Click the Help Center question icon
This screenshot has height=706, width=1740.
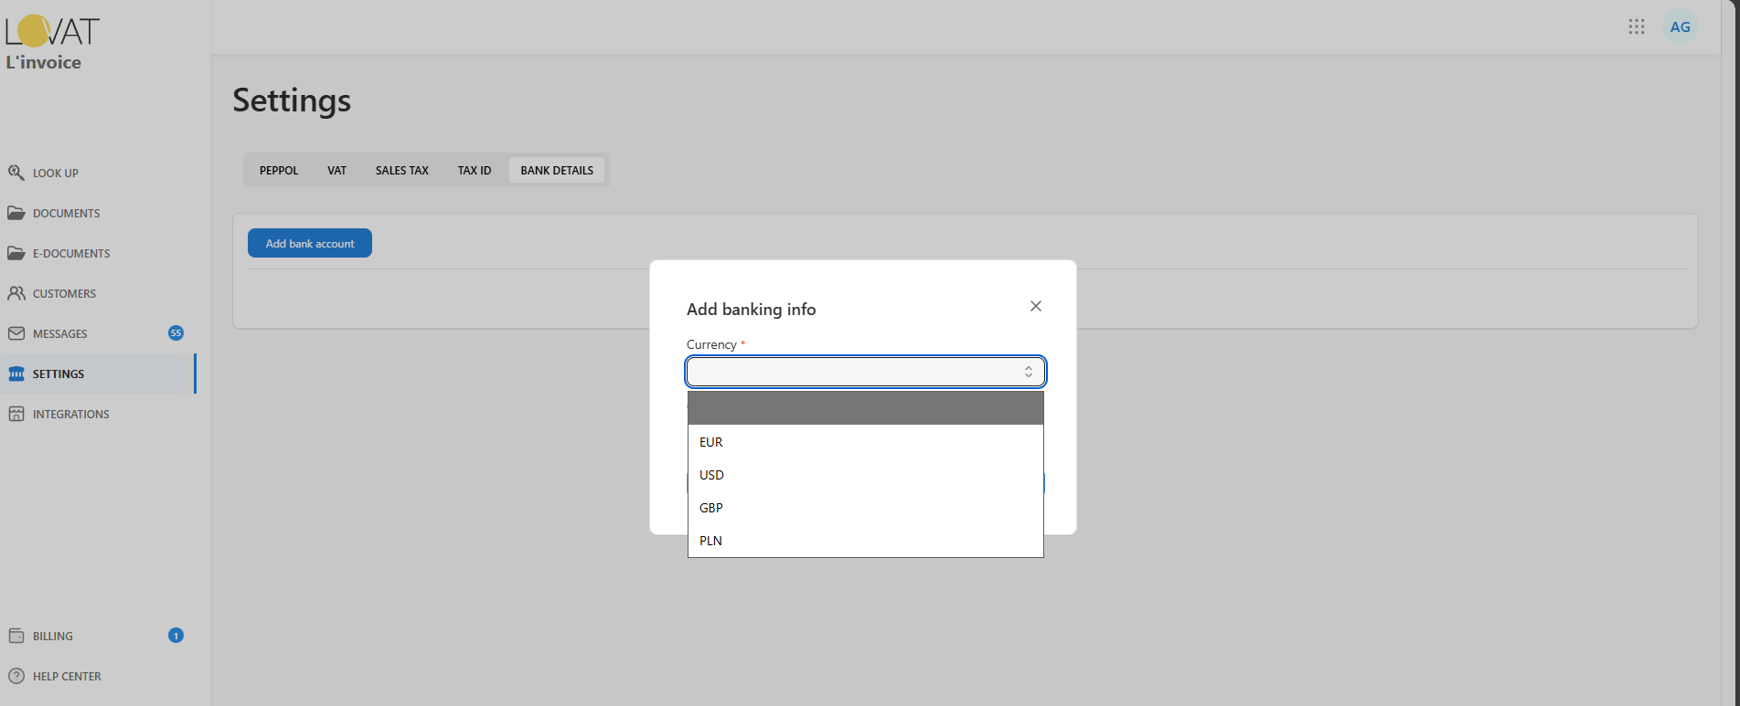(16, 676)
